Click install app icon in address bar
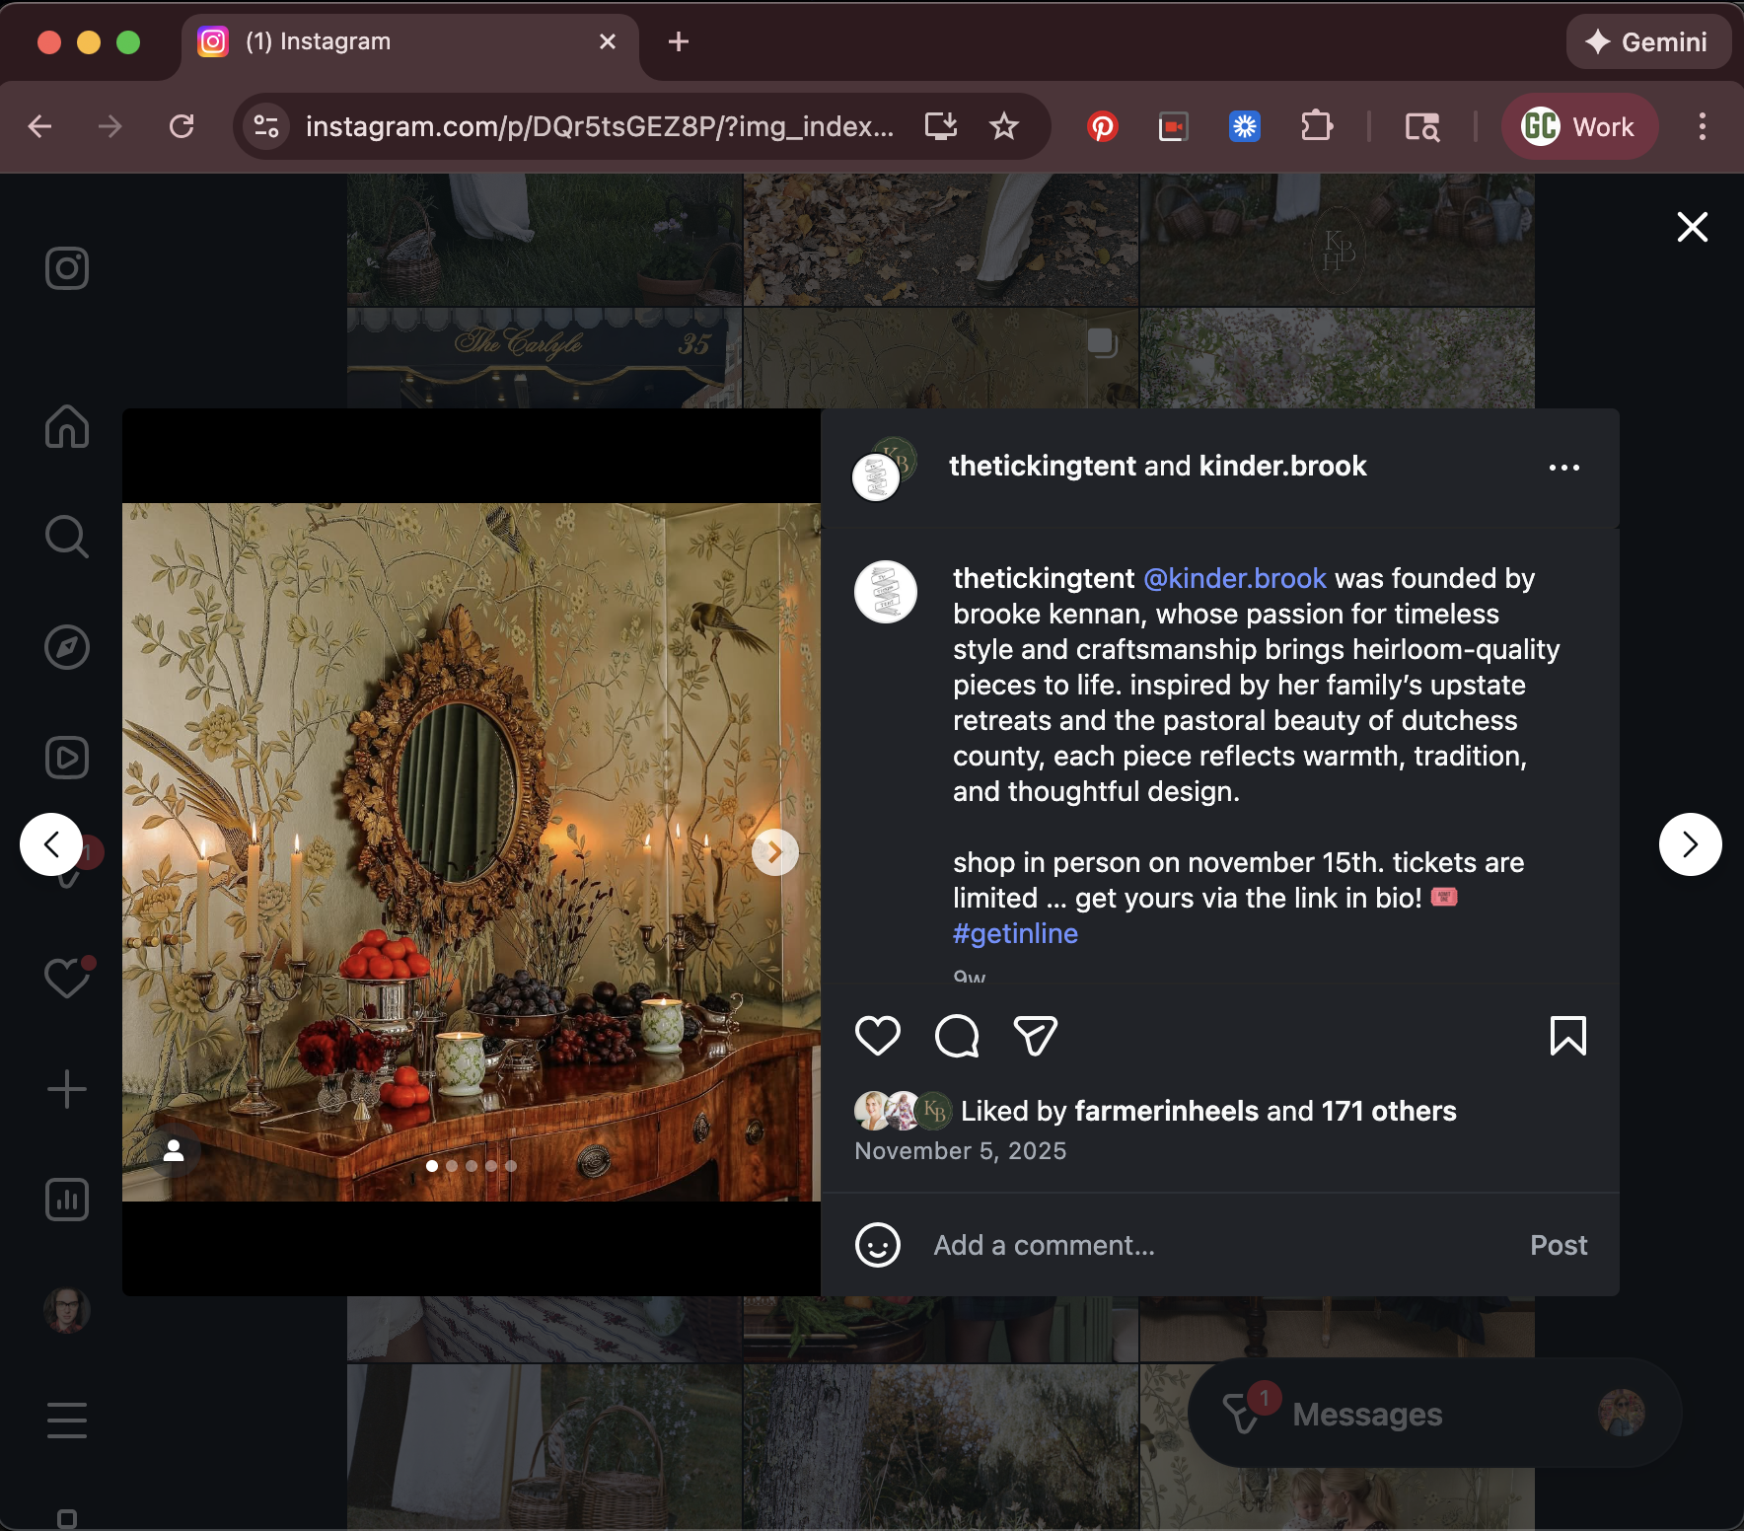Viewport: 1744px width, 1531px height. (941, 126)
